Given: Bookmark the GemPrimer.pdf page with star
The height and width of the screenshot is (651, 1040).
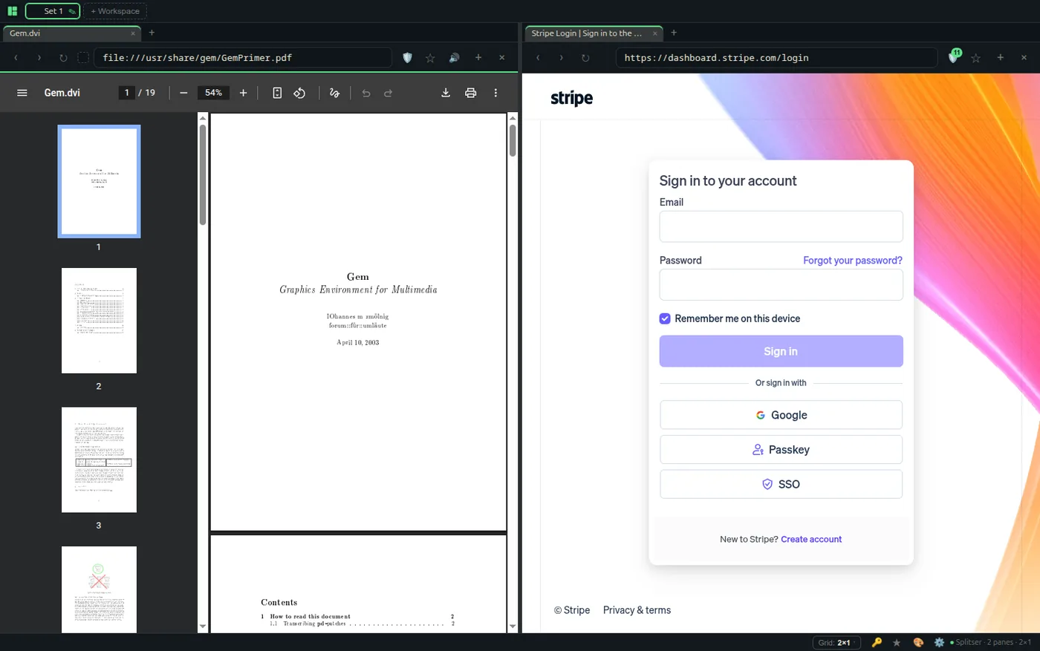Looking at the screenshot, I should pos(430,57).
